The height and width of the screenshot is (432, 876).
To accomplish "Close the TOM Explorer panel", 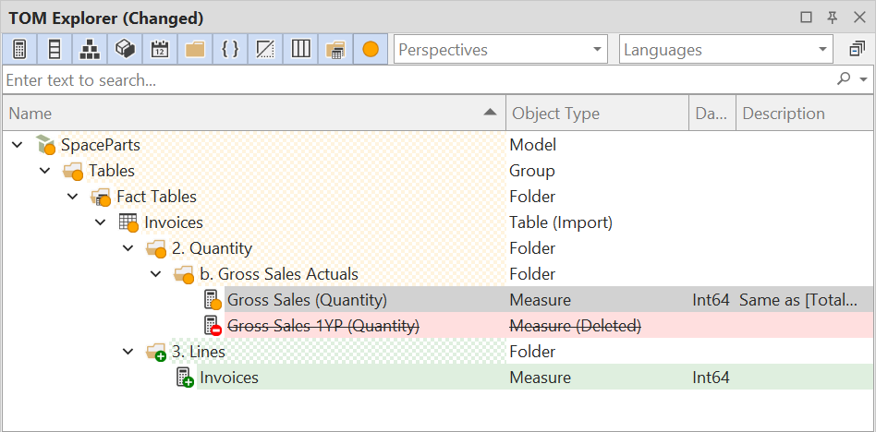I will point(859,18).
